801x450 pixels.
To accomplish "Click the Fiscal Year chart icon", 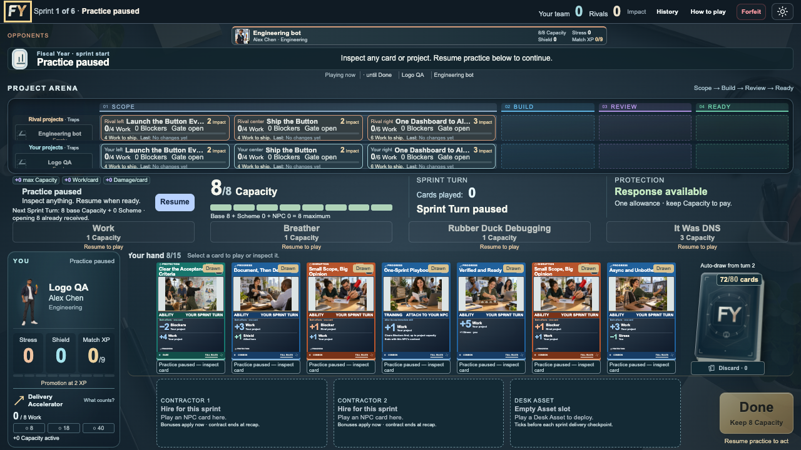I will [20, 59].
